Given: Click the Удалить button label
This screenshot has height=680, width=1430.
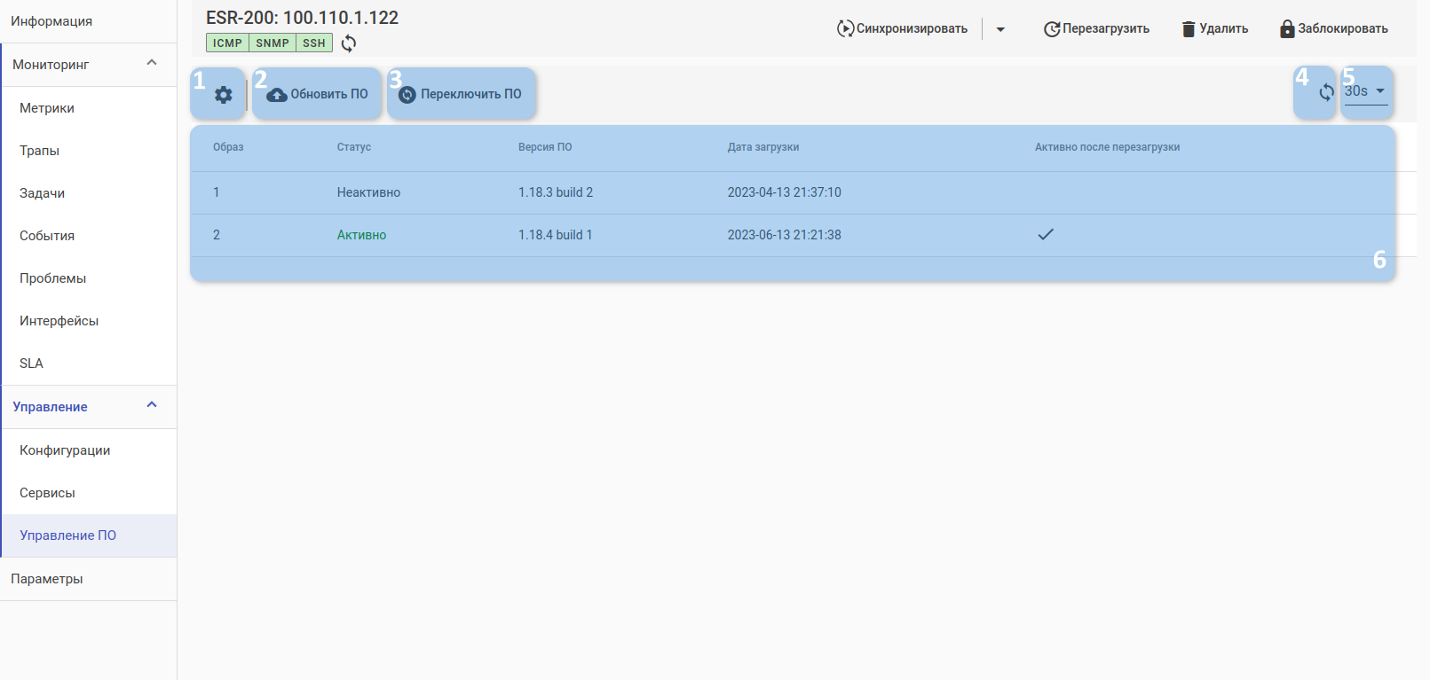Looking at the screenshot, I should (1223, 29).
